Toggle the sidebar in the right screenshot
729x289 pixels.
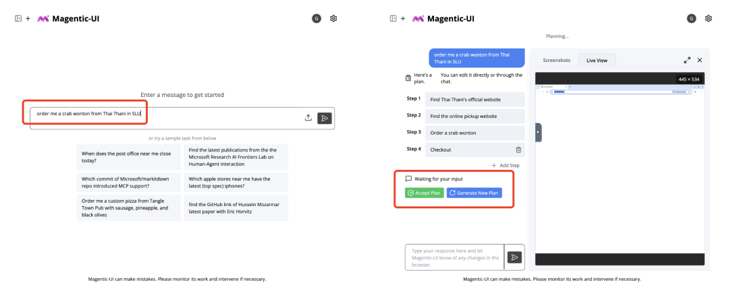[x=394, y=19]
